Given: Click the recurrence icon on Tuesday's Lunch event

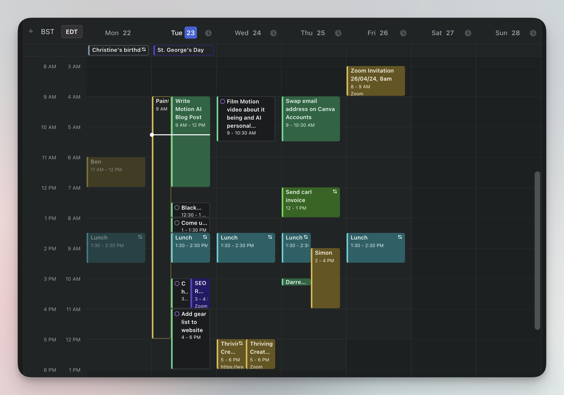Looking at the screenshot, I should [x=205, y=237].
